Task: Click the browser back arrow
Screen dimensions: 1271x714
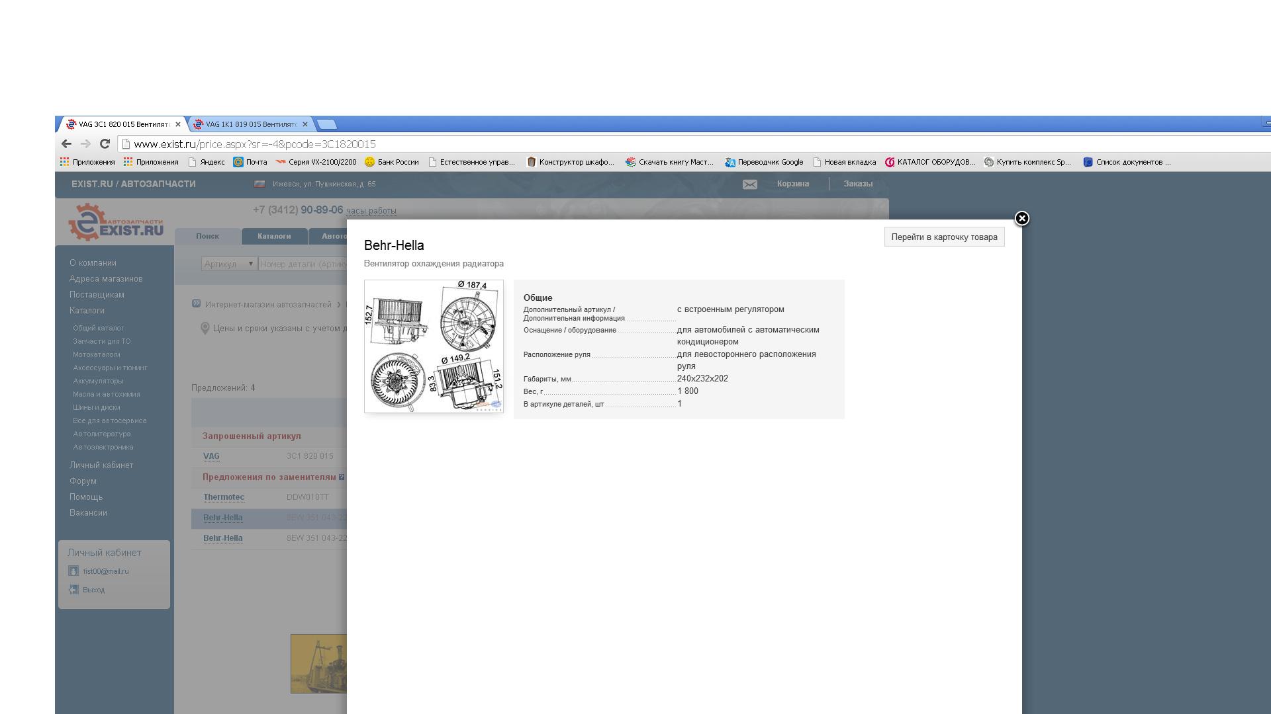Action: pyautogui.click(x=66, y=143)
